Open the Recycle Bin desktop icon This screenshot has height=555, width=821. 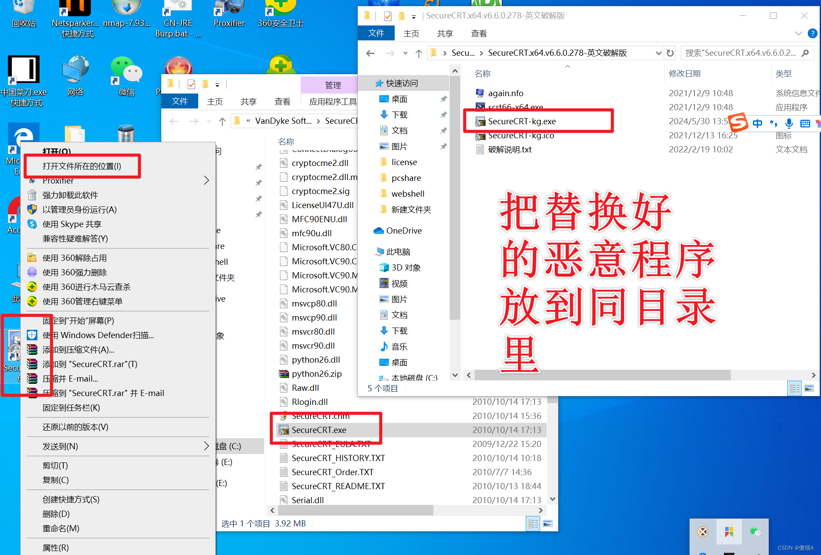tap(24, 14)
